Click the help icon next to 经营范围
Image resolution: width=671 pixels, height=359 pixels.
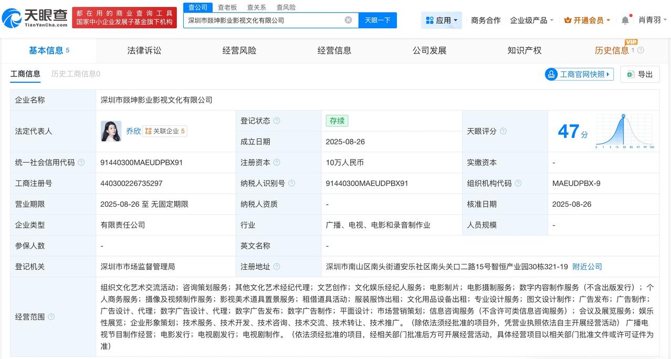pos(51,317)
